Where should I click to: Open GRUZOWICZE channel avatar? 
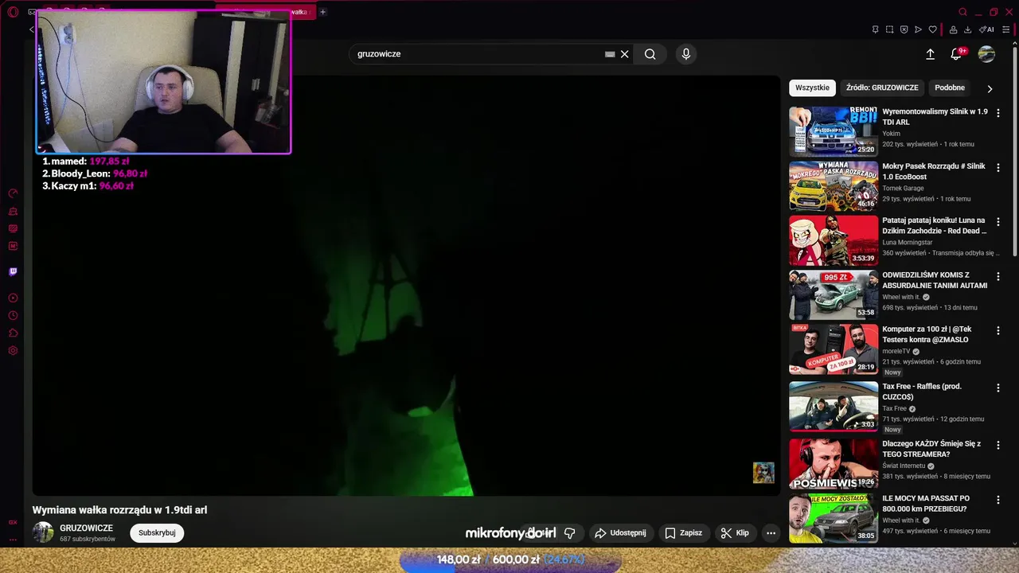click(x=43, y=532)
